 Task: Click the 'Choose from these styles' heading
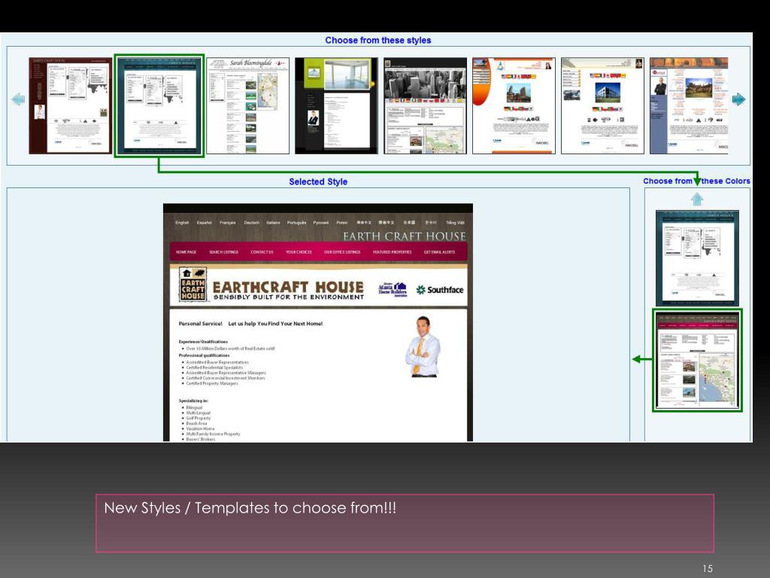click(378, 41)
